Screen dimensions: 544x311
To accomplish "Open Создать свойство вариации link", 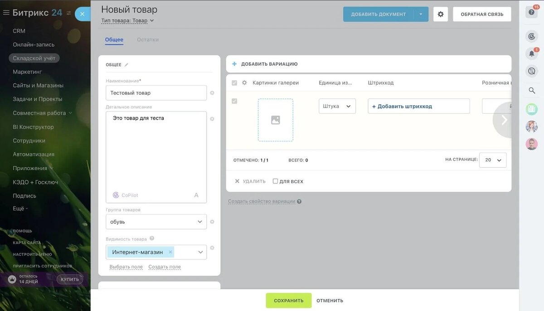I will tap(262, 201).
